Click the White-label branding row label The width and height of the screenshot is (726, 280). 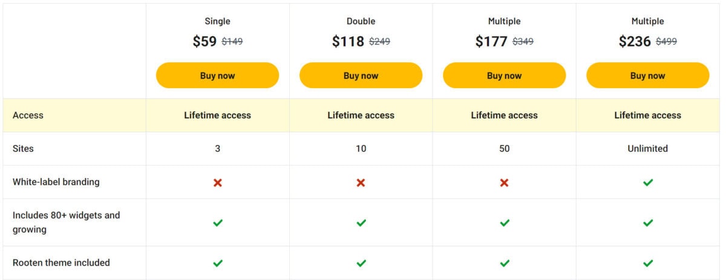coord(56,182)
